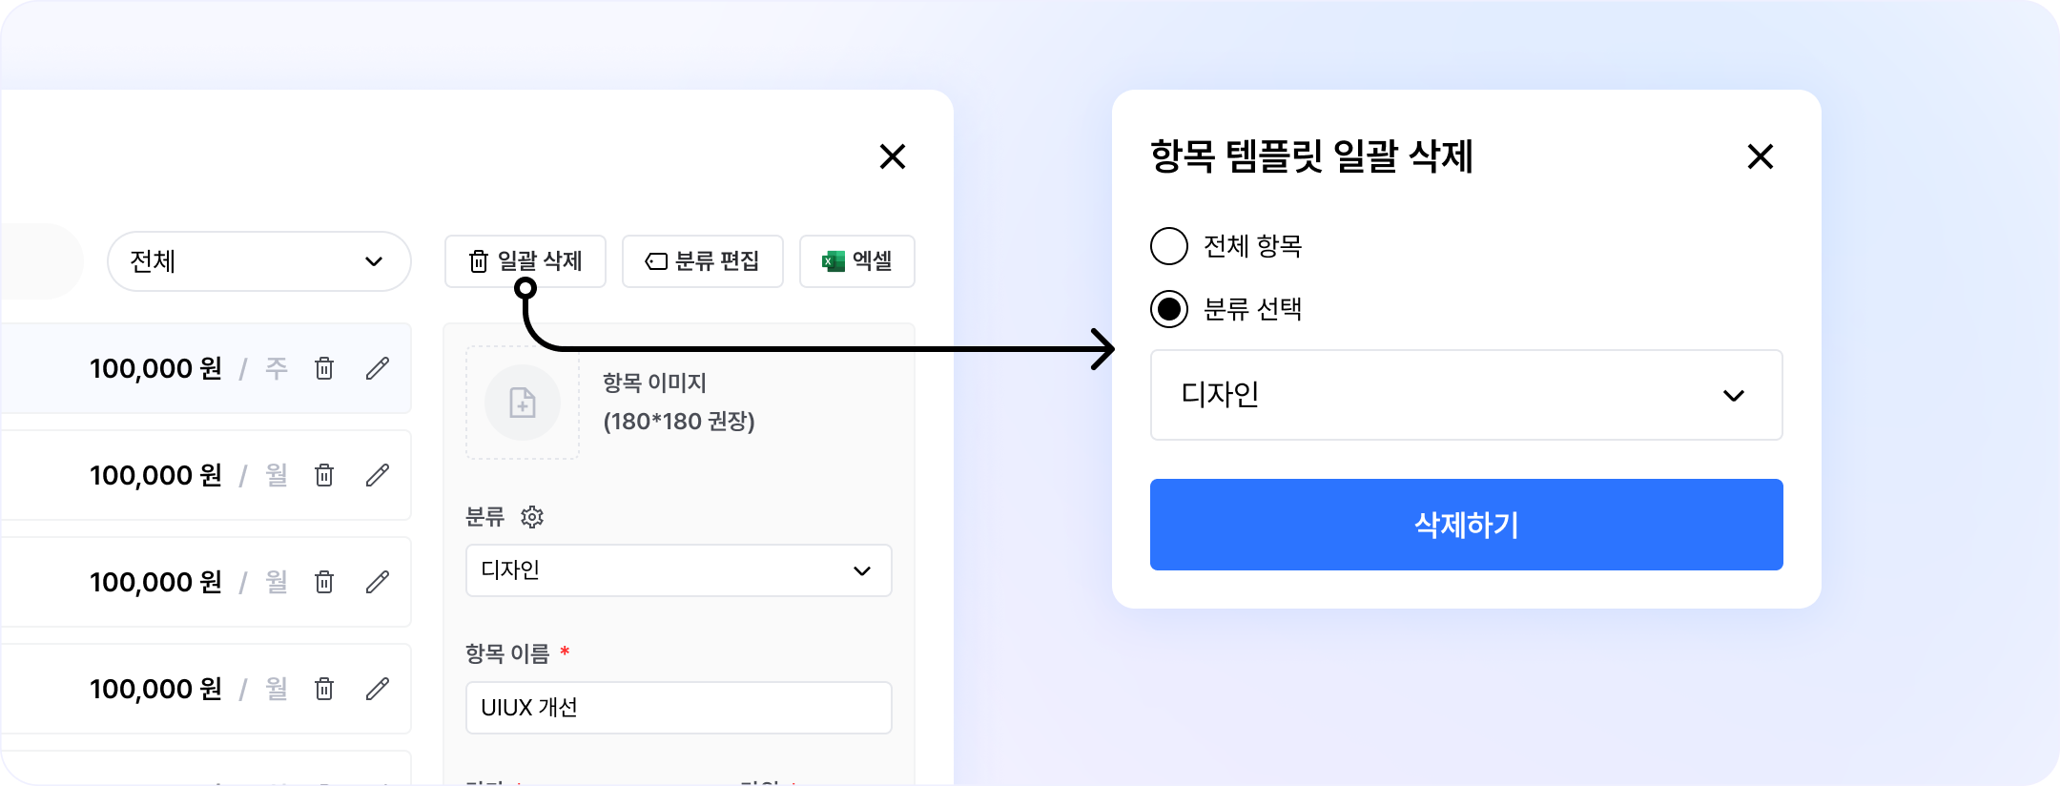This screenshot has width=2060, height=786.
Task: Expand the 분류 디자인 dropdown in the form
Action: pos(678,570)
